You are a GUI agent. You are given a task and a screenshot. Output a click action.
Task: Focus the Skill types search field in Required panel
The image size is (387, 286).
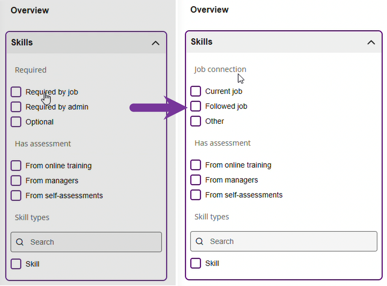tap(91, 242)
